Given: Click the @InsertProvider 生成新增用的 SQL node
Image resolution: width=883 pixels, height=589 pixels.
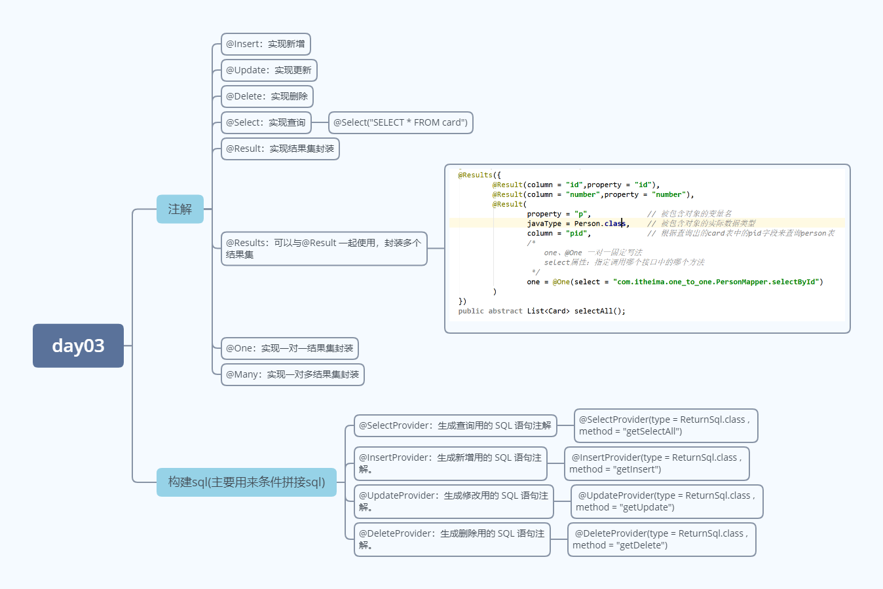Looking at the screenshot, I should pos(452,463).
